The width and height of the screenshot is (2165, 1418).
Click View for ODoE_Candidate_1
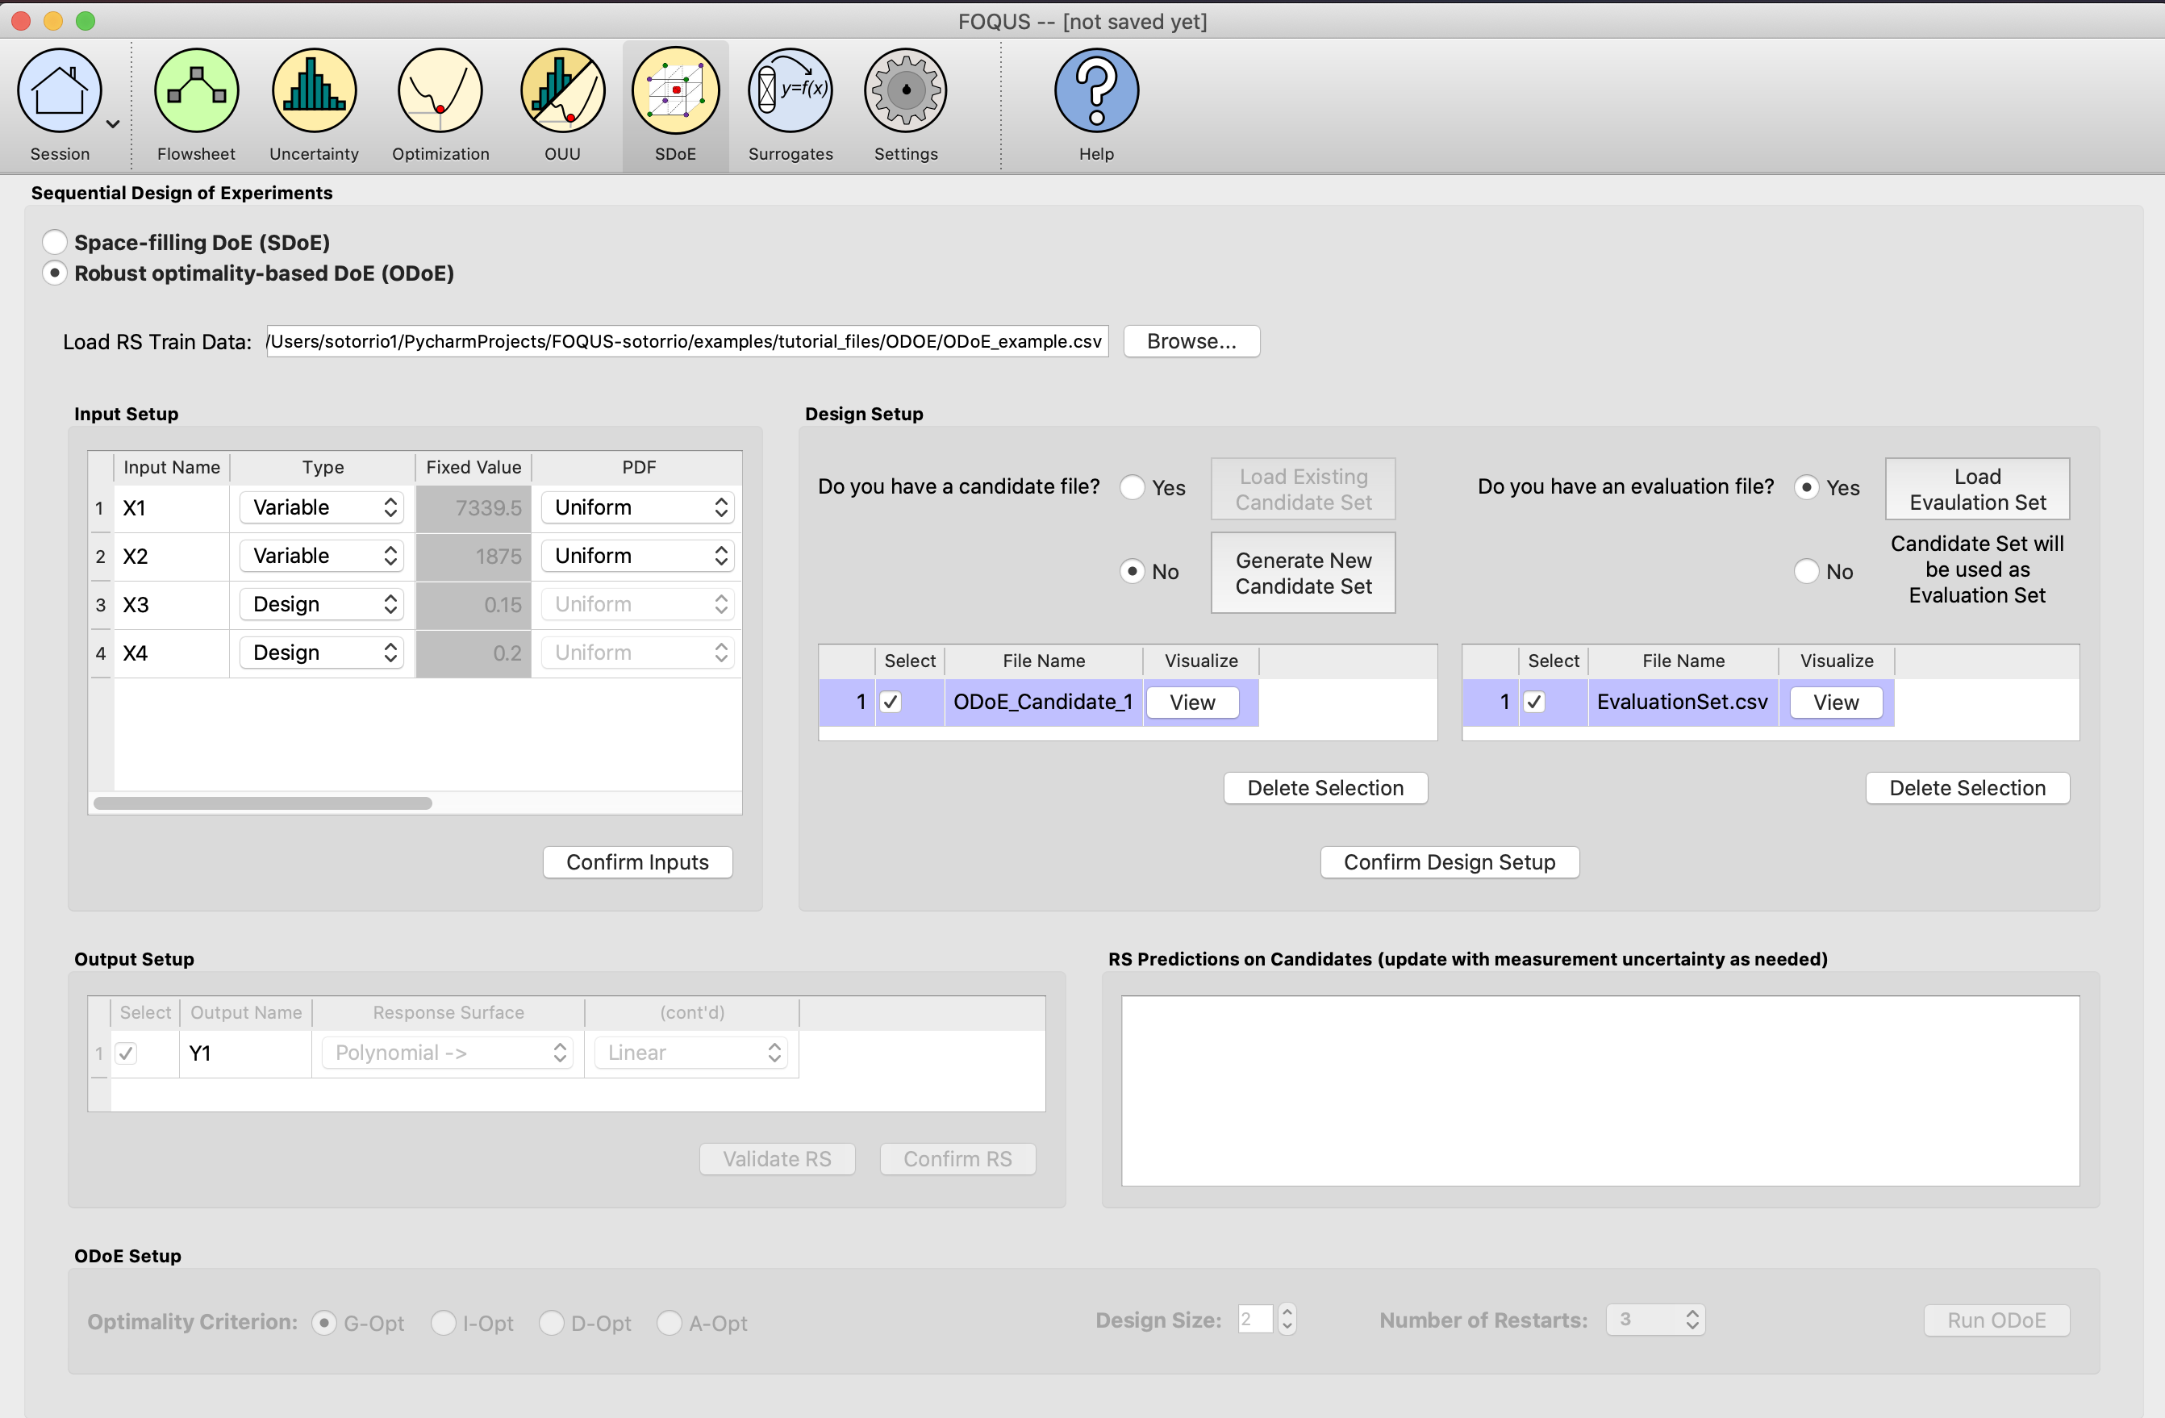[x=1191, y=703]
